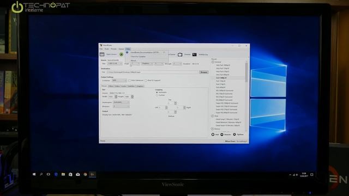This screenshot has height=196, width=349.
Task: Open taskbar Search magnifier
Action: tap(41, 174)
